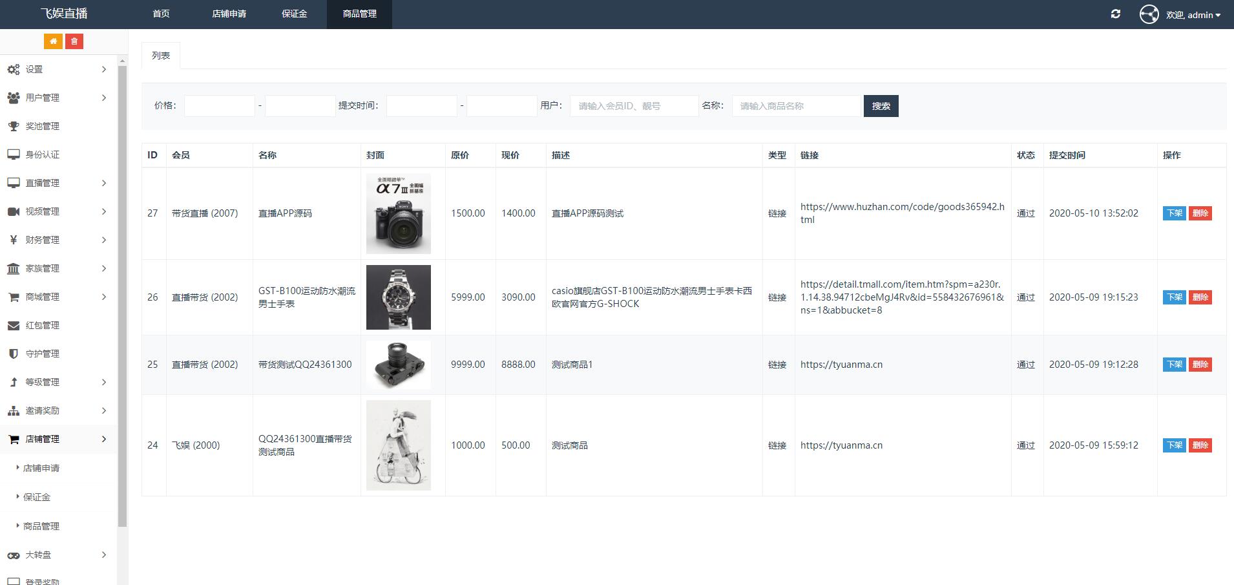The image size is (1234, 585).
Task: Expand the 财务管理 sidebar menu
Action: click(x=57, y=240)
